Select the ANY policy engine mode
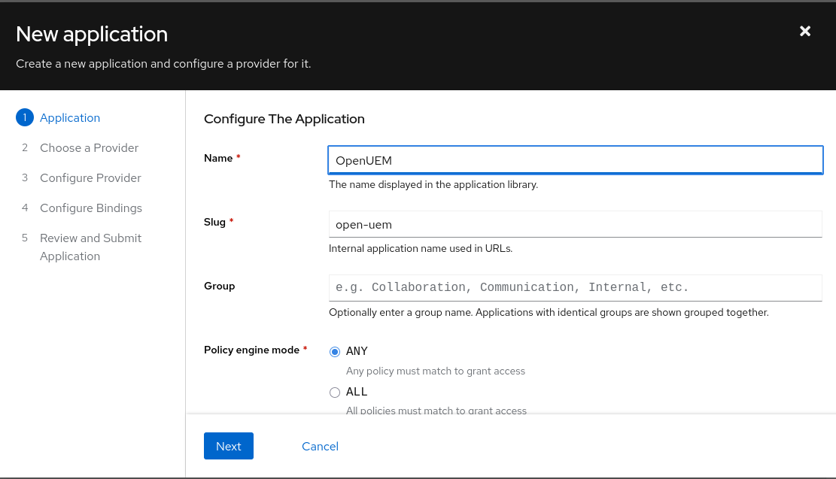 [334, 351]
